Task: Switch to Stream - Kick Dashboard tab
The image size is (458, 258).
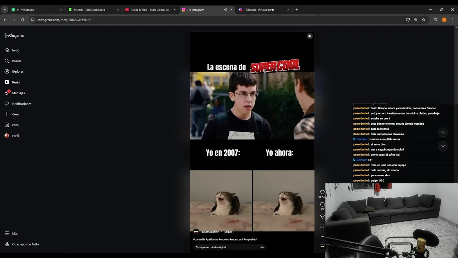Action: click(93, 10)
